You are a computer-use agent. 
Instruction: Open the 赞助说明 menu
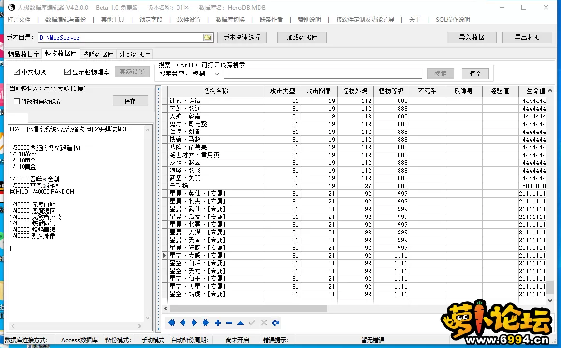(x=310, y=20)
